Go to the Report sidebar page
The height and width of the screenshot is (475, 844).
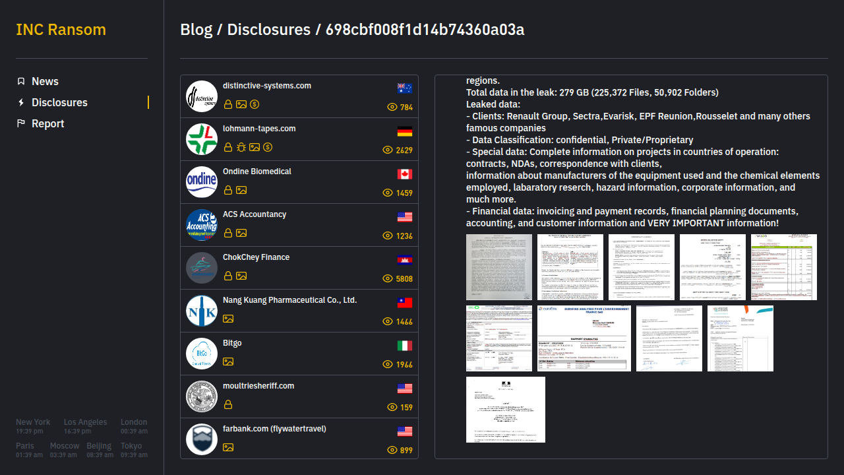(47, 123)
